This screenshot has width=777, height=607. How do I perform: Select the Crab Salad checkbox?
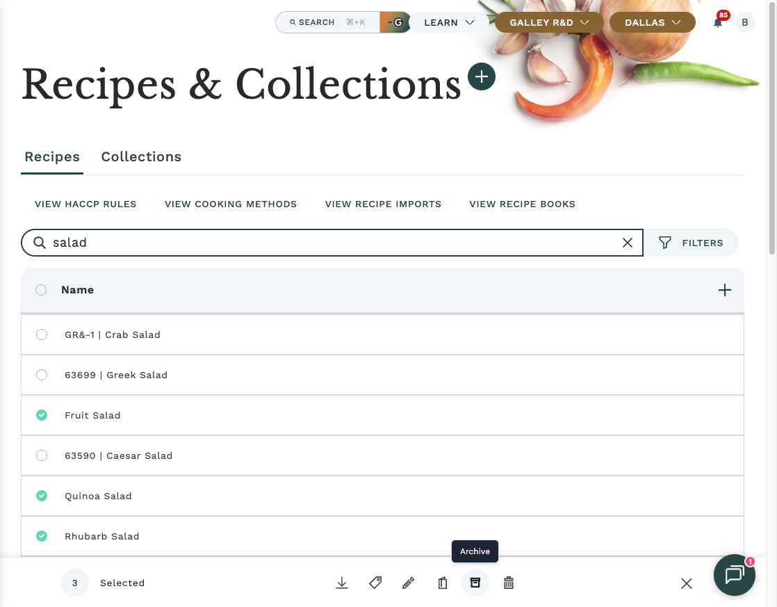(x=42, y=334)
